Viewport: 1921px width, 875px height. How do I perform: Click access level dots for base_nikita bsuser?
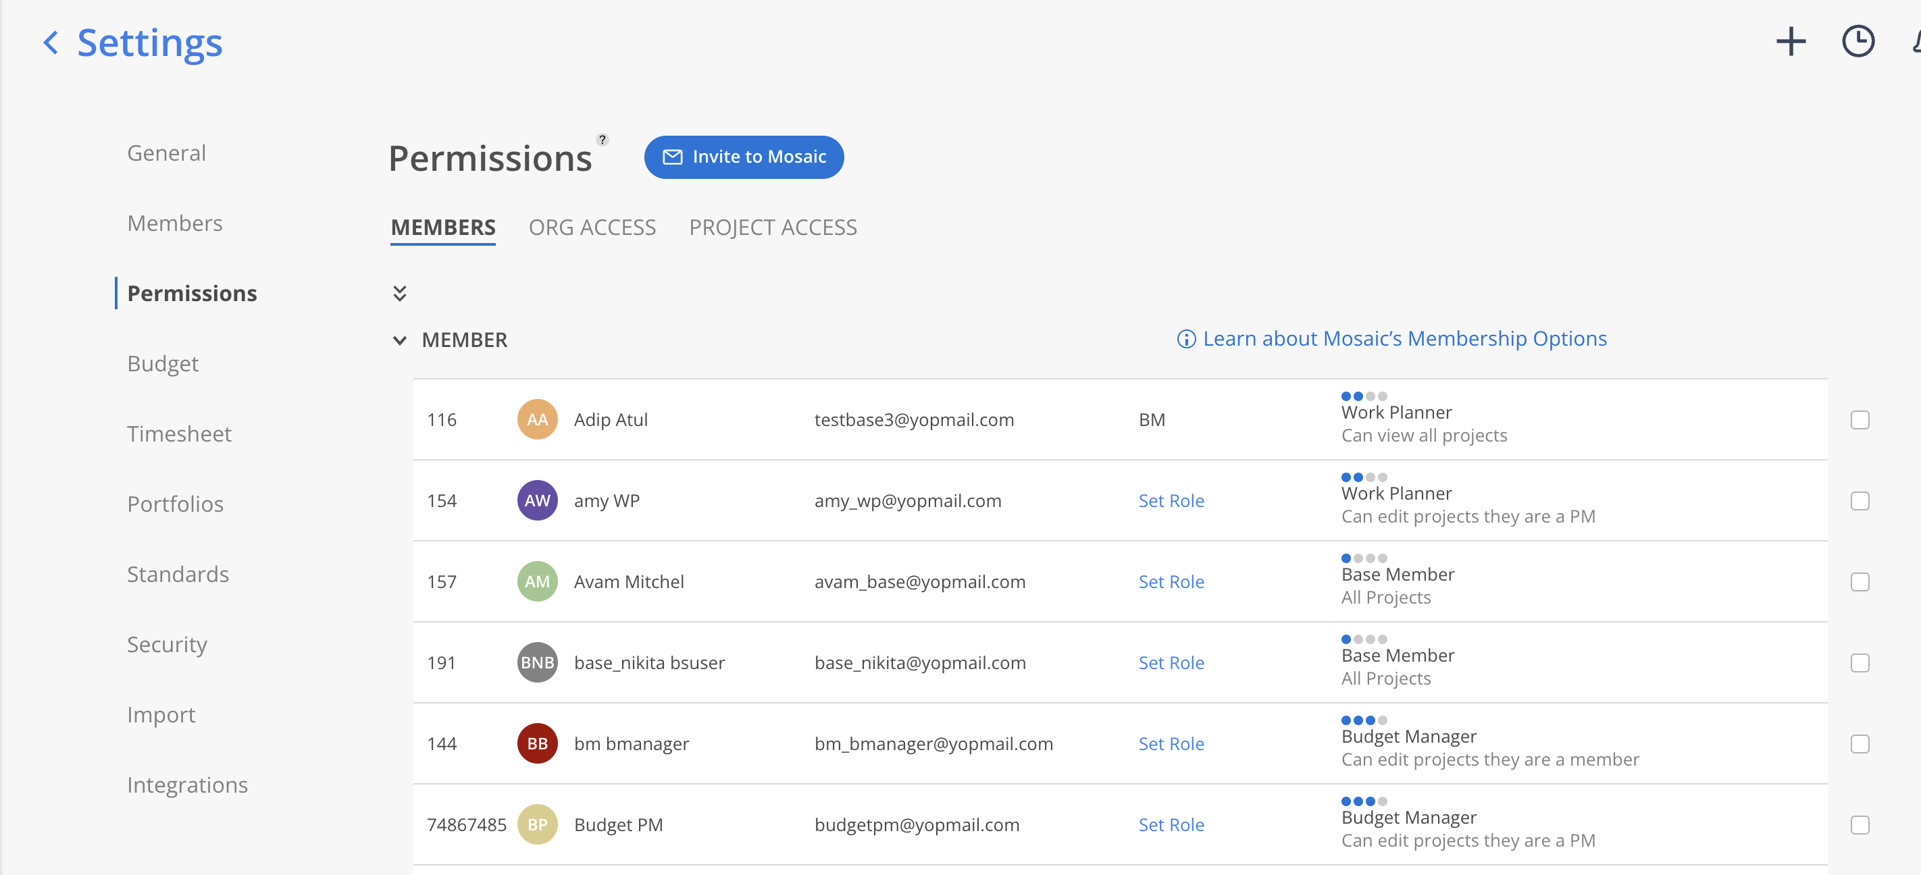[1364, 639]
